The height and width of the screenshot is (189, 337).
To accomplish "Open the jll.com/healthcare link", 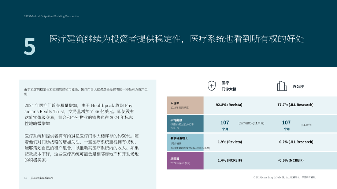I will tap(42, 178).
